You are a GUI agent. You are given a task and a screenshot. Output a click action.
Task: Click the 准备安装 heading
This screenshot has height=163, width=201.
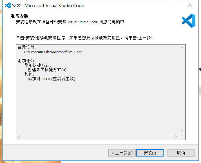click(x=19, y=16)
